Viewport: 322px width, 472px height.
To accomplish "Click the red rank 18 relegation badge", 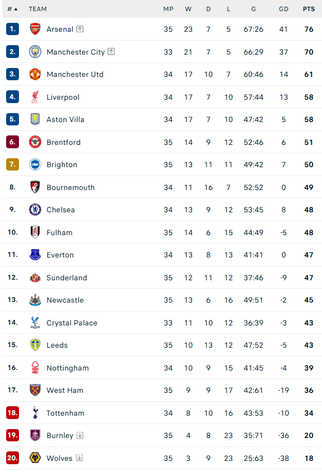I will click(12, 413).
